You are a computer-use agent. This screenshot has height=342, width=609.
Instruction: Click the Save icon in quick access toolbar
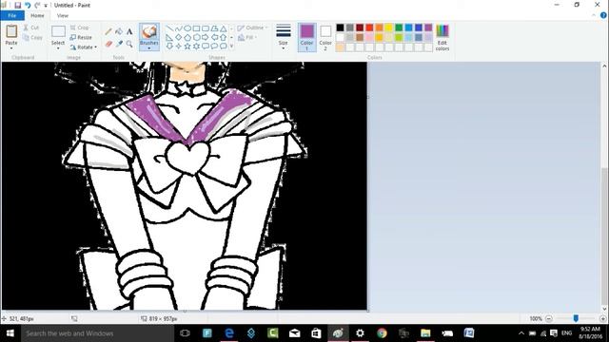tap(17, 5)
